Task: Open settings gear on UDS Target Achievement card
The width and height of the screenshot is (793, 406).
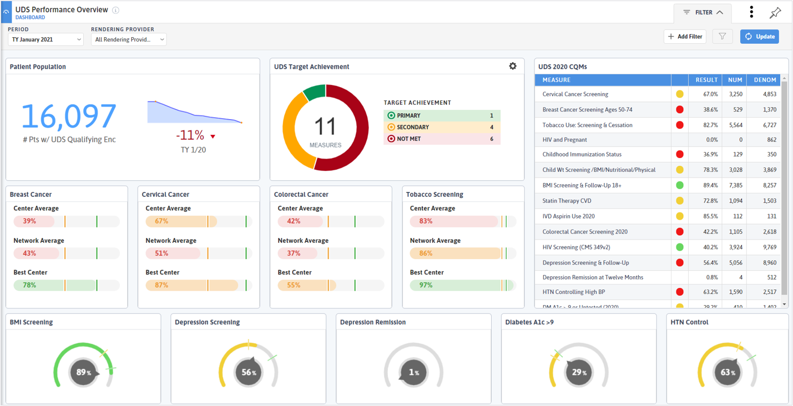Action: point(513,65)
